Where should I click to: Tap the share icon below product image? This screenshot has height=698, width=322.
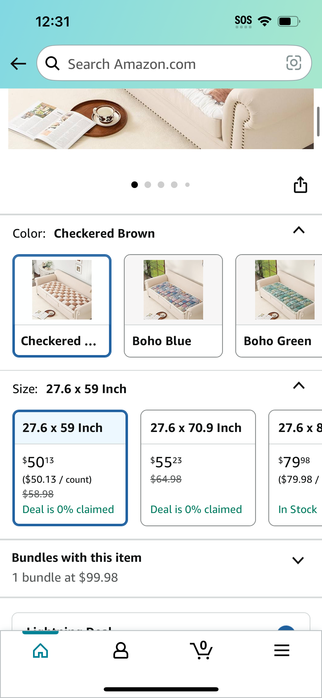point(300,184)
